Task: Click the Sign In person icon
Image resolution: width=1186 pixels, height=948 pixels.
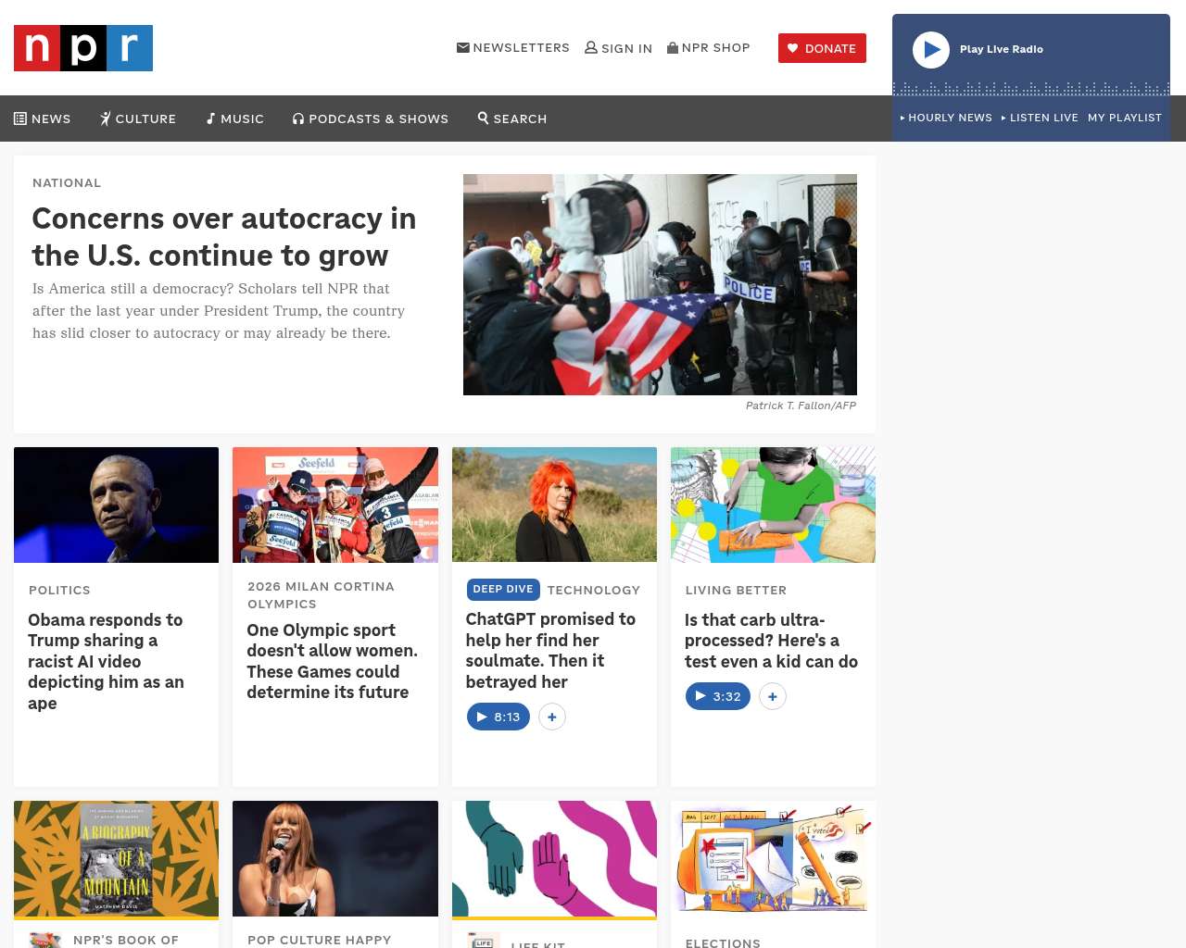Action: coord(591,48)
